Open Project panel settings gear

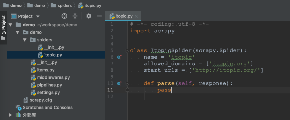pos(88,16)
